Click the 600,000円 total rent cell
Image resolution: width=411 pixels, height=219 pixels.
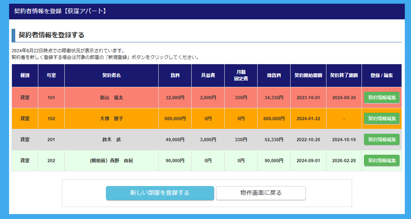(274, 119)
